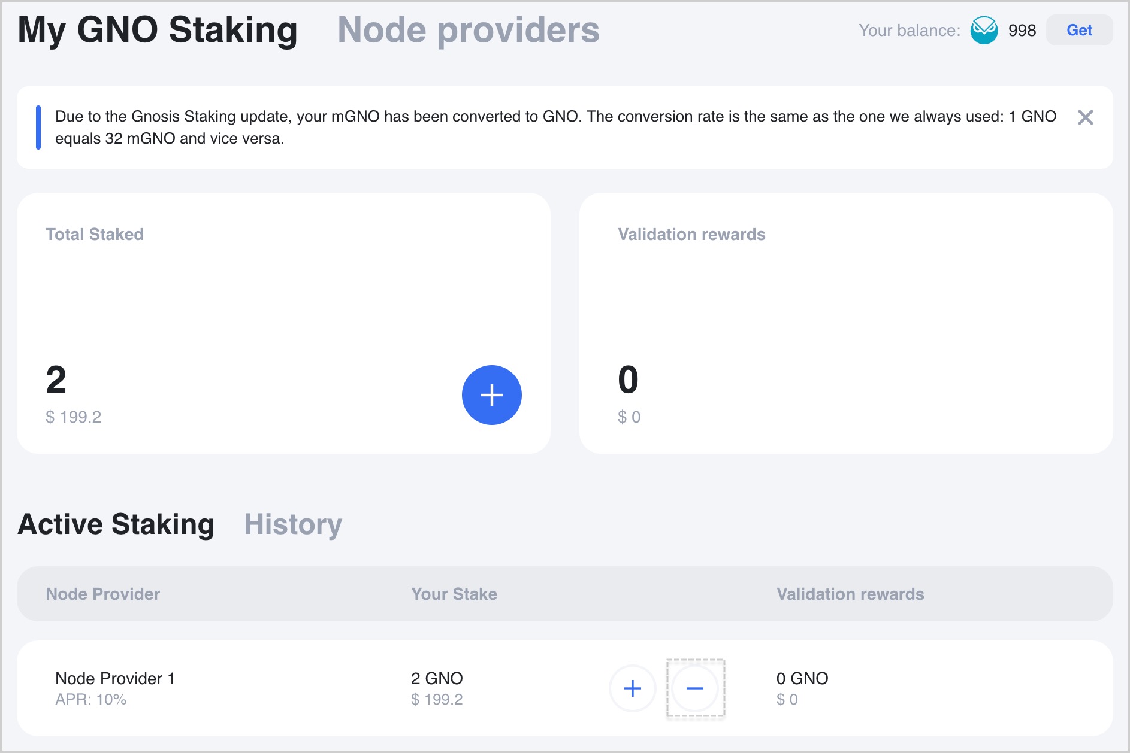Open the History tab
The image size is (1130, 753).
(x=293, y=524)
